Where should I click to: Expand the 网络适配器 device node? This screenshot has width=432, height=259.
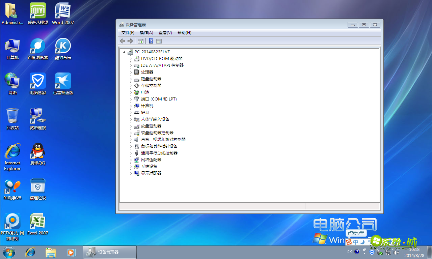(x=131, y=160)
